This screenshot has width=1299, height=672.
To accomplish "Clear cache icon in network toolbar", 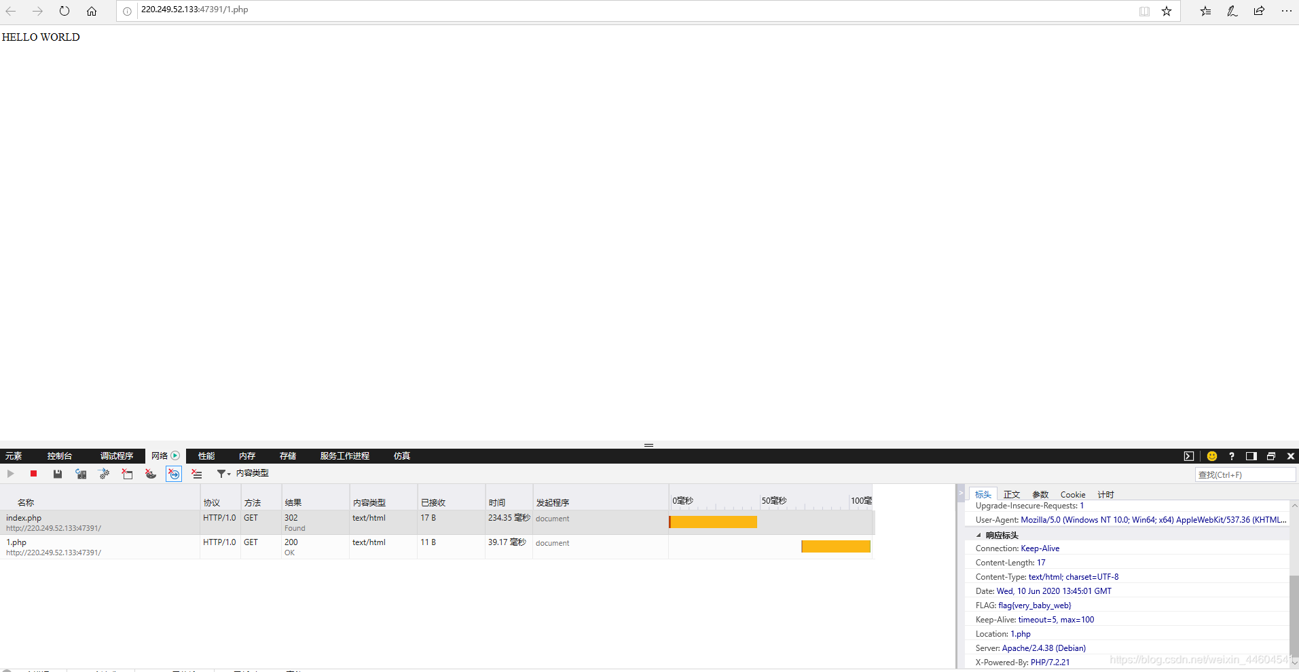I will (x=127, y=474).
